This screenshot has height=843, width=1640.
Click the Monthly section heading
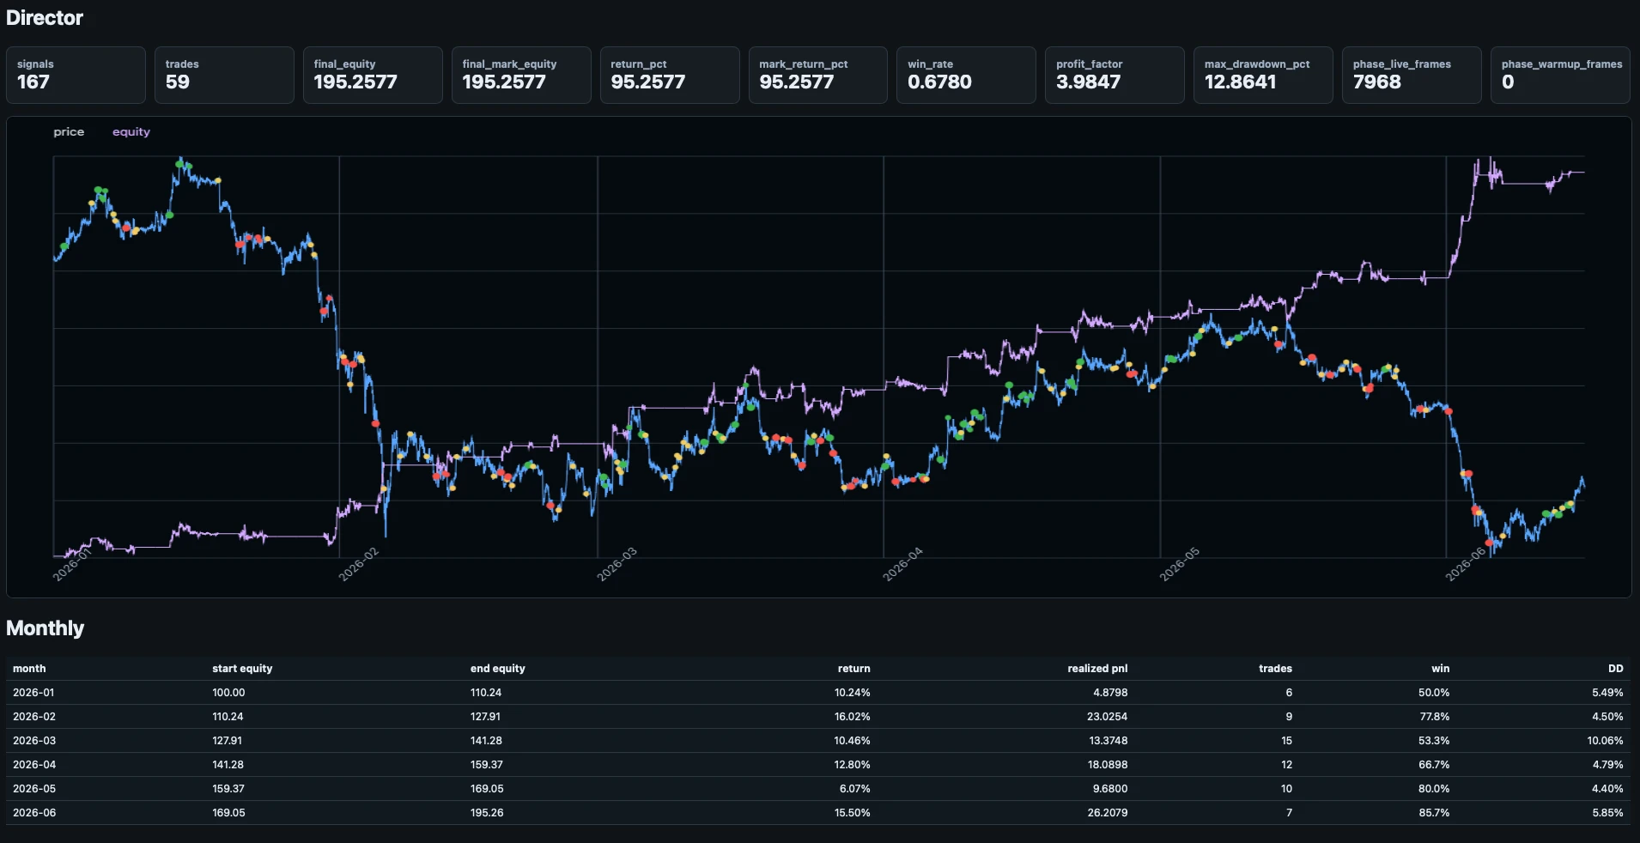(45, 628)
